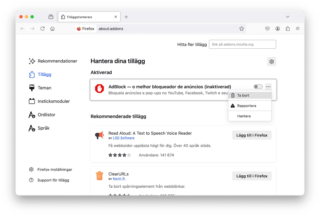Click the AdBlock red stop-hand icon
This screenshot has width=320, height=216.
99,89
